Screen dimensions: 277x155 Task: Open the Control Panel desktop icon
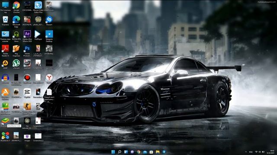point(5,34)
